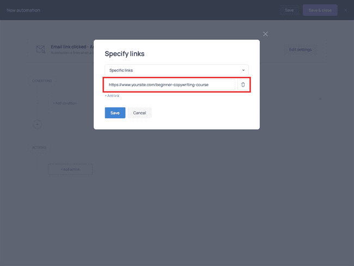This screenshot has height=266, width=354.
Task: Select the CONDITIONS label
Action: tap(42, 81)
